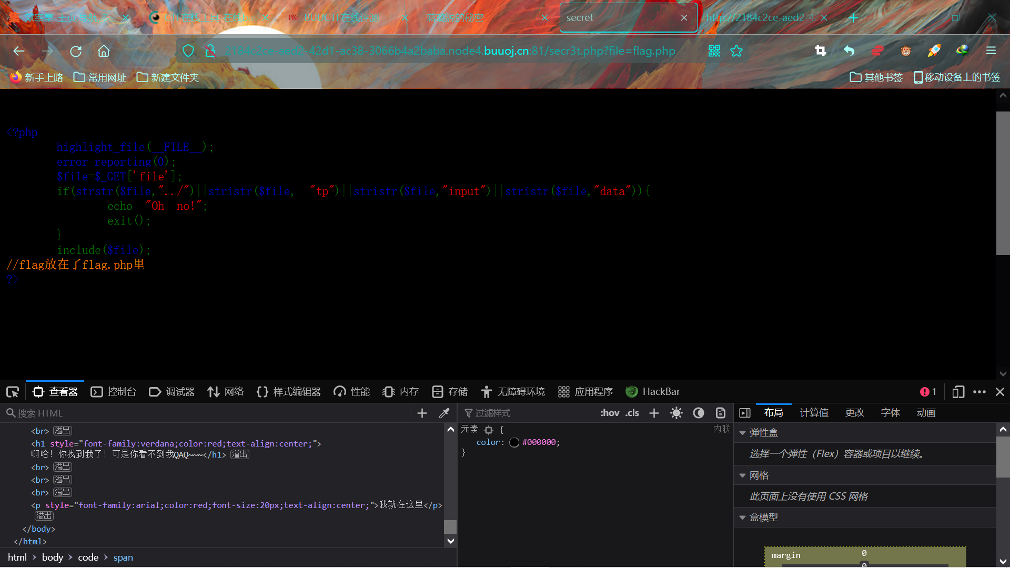This screenshot has height=568, width=1010.
Task: Open the 常用网址 bookmarks folder
Action: [x=99, y=78]
